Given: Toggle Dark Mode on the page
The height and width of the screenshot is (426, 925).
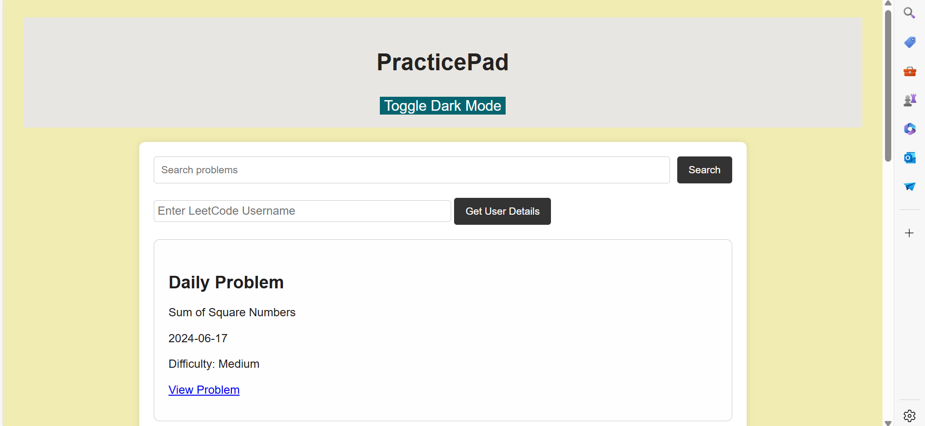Looking at the screenshot, I should click(442, 105).
